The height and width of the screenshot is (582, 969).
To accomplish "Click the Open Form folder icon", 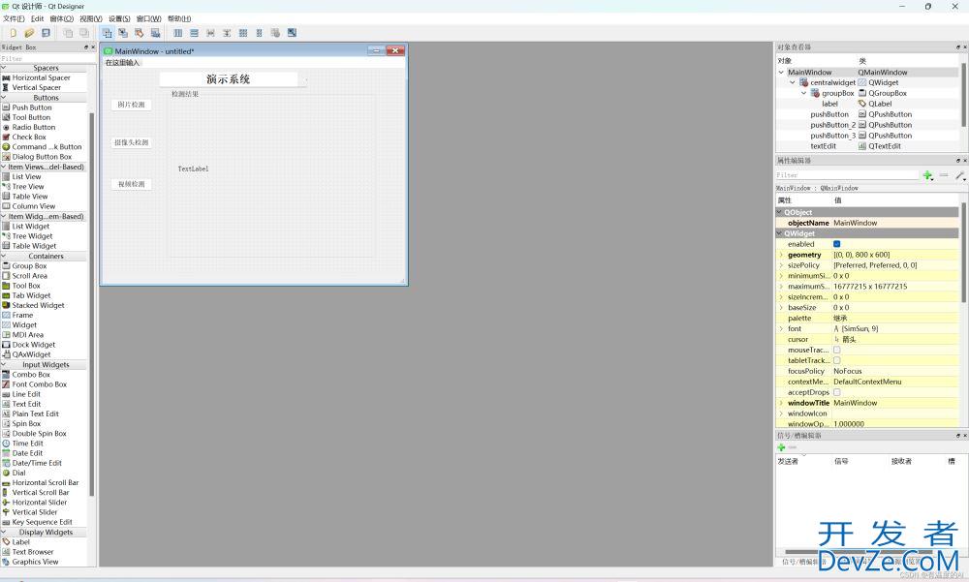I will pos(29,33).
